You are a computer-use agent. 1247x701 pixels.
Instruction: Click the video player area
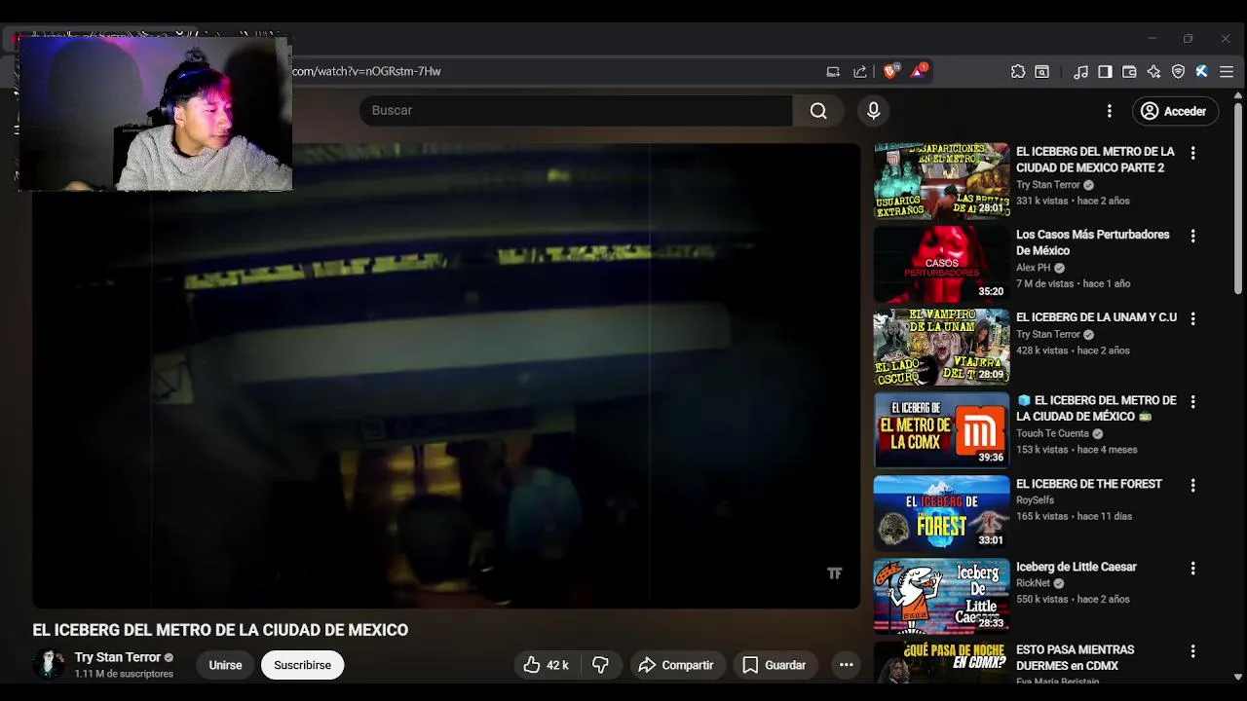tap(446, 376)
